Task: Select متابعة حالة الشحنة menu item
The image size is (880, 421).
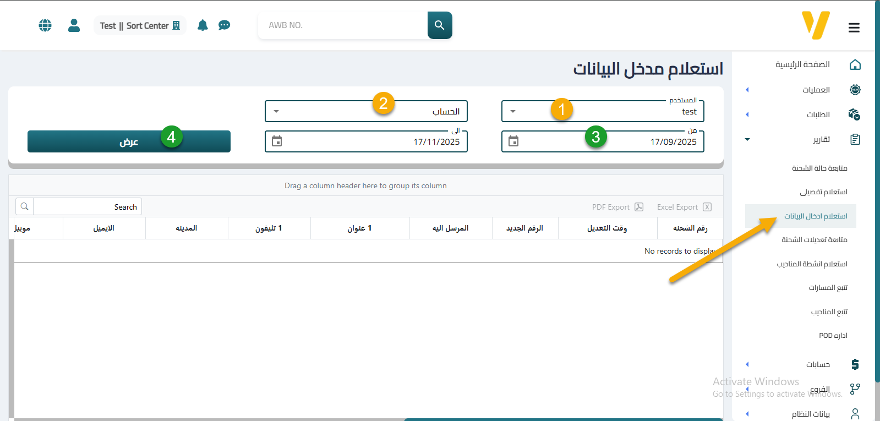Action: point(819,168)
